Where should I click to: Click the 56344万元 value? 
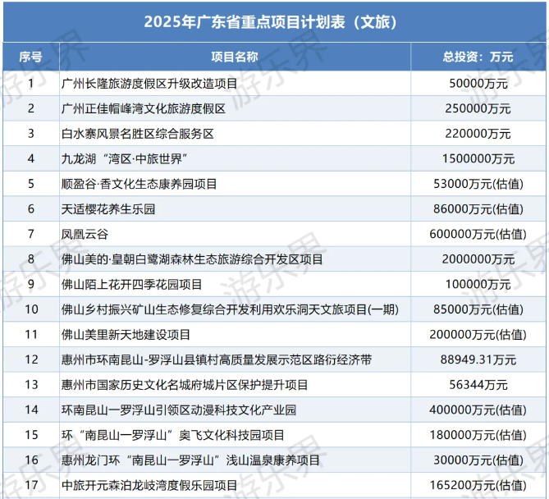pyautogui.click(x=478, y=385)
